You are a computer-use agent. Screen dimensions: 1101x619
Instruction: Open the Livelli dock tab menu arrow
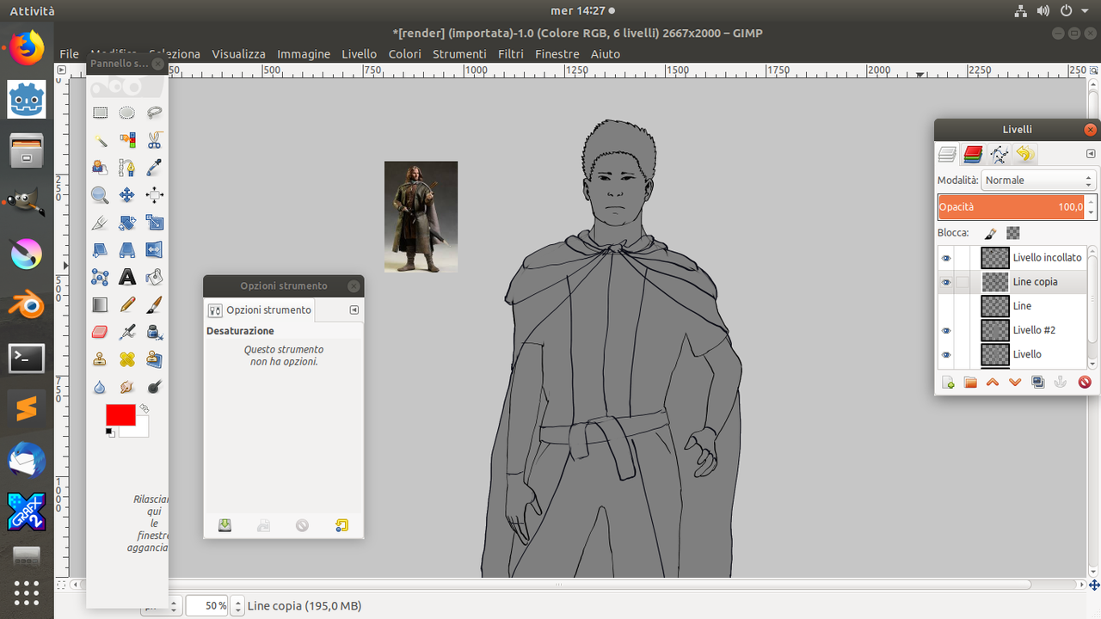(1091, 154)
